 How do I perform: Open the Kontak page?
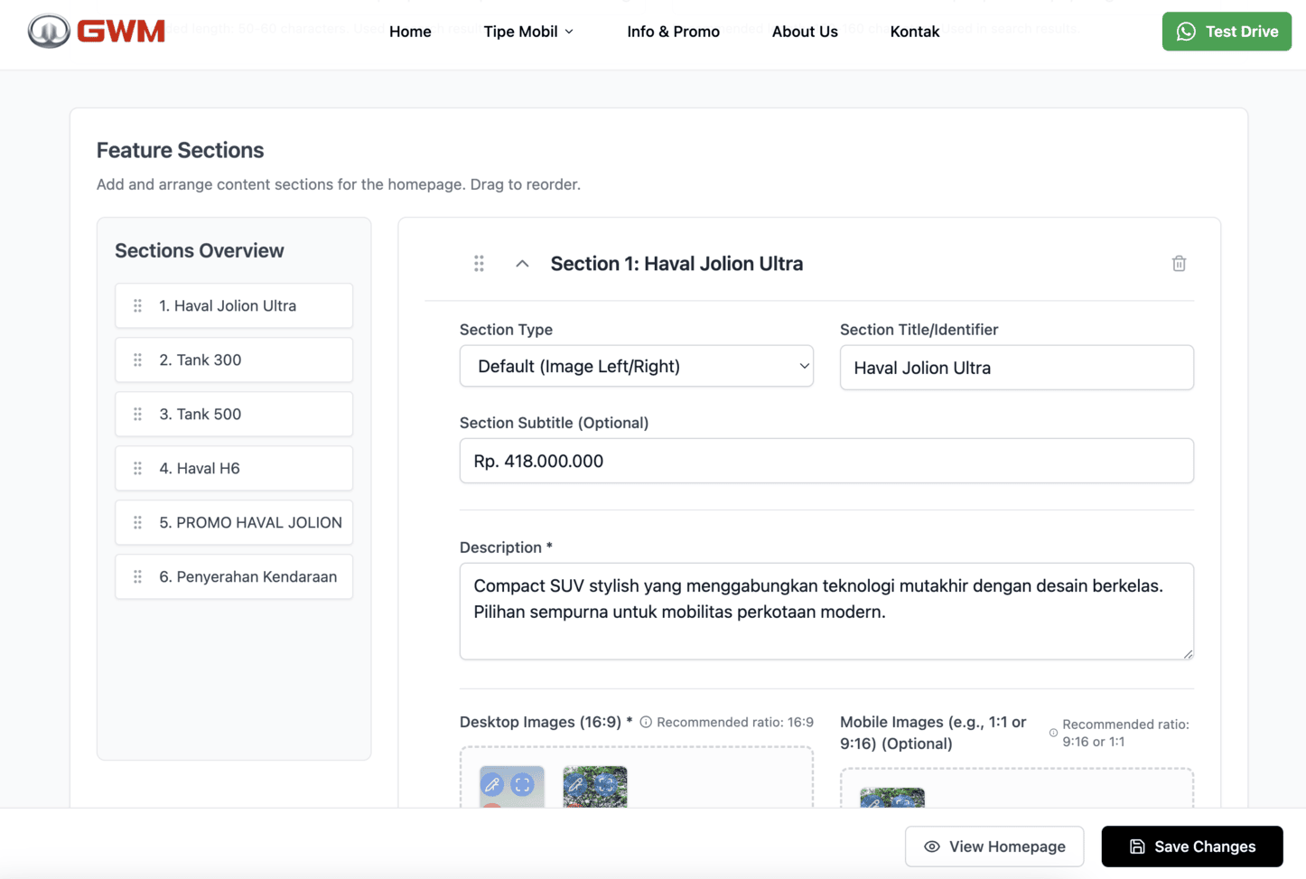point(914,32)
